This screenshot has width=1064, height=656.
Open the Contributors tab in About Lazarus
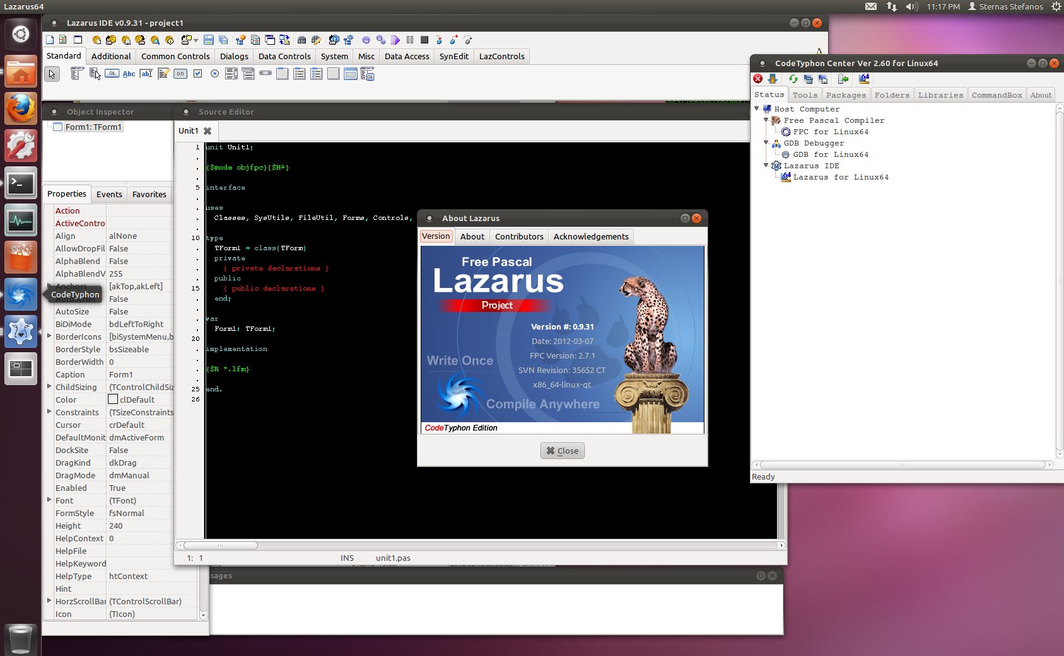(519, 236)
